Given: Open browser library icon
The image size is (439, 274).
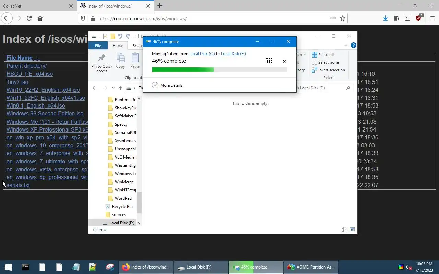Looking at the screenshot, I should point(396,18).
